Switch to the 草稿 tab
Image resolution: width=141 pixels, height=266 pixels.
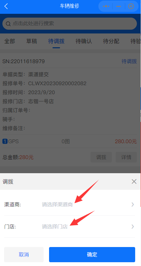pos(32,41)
